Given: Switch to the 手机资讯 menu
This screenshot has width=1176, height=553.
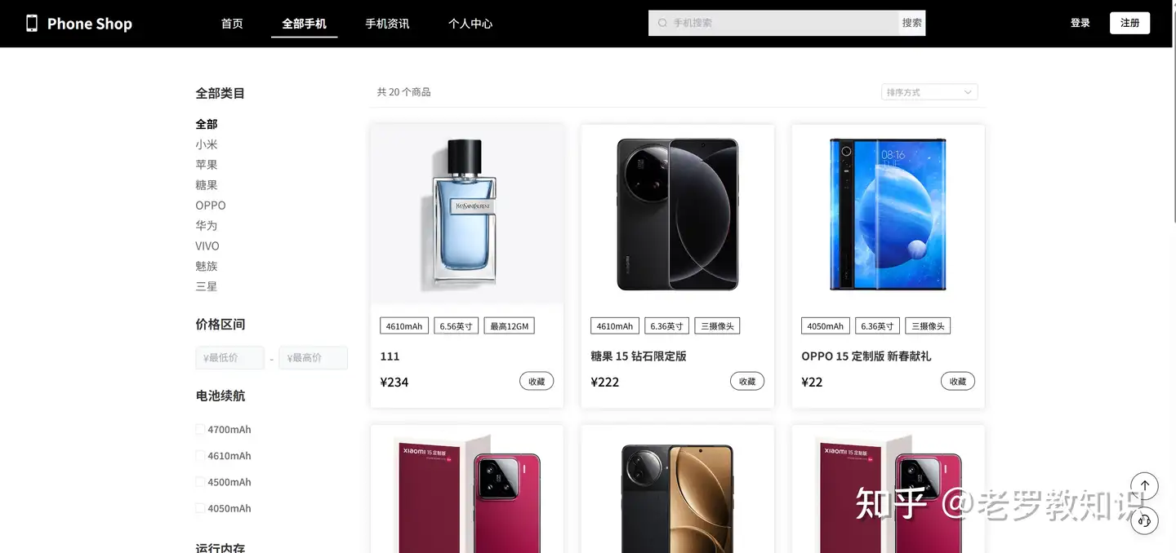Looking at the screenshot, I should click(387, 24).
